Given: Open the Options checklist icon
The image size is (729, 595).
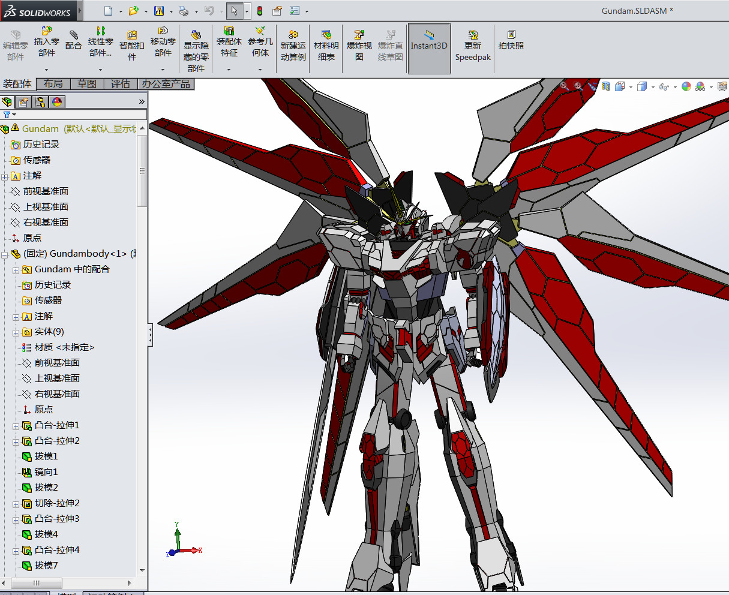Looking at the screenshot, I should click(295, 11).
